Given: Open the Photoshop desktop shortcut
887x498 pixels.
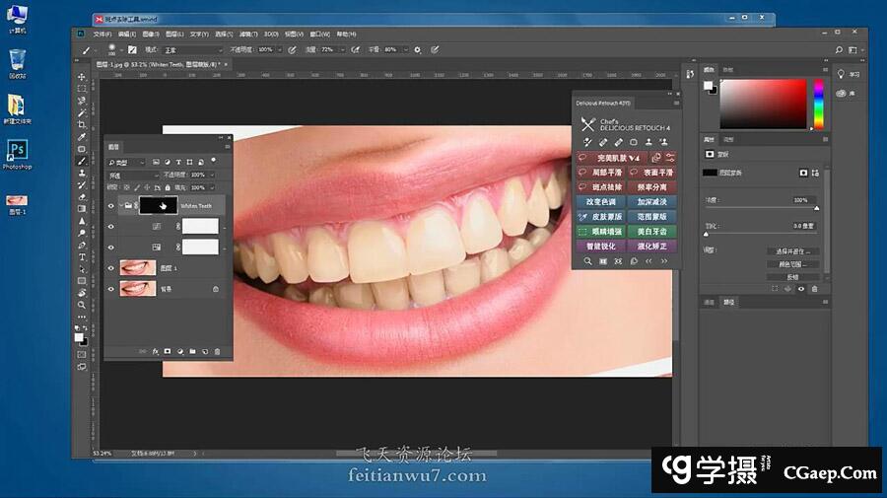Looking at the screenshot, I should pos(17,153).
